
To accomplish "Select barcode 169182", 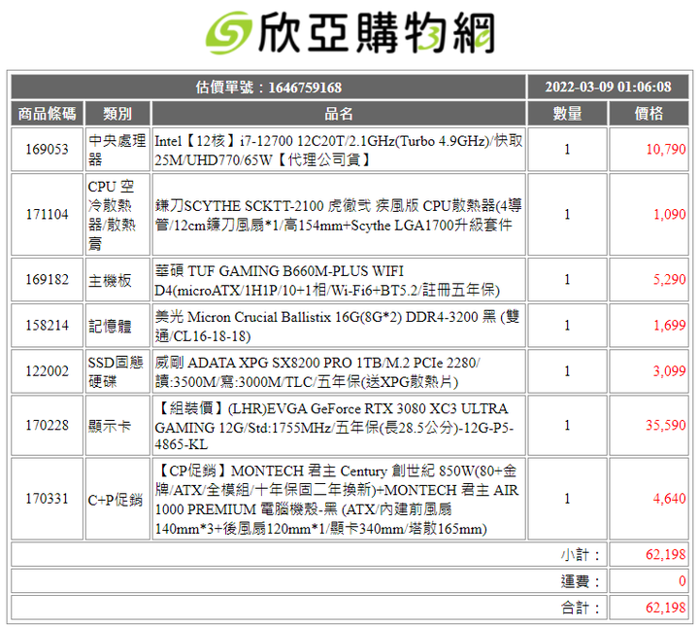I will pos(48,279).
